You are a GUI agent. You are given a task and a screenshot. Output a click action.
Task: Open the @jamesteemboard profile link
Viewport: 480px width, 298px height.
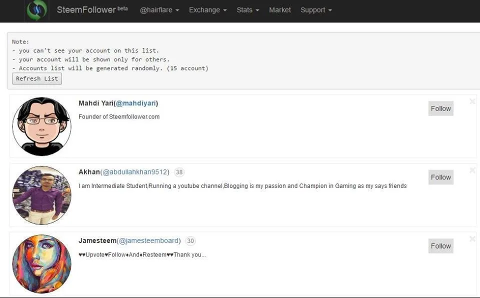(x=149, y=240)
